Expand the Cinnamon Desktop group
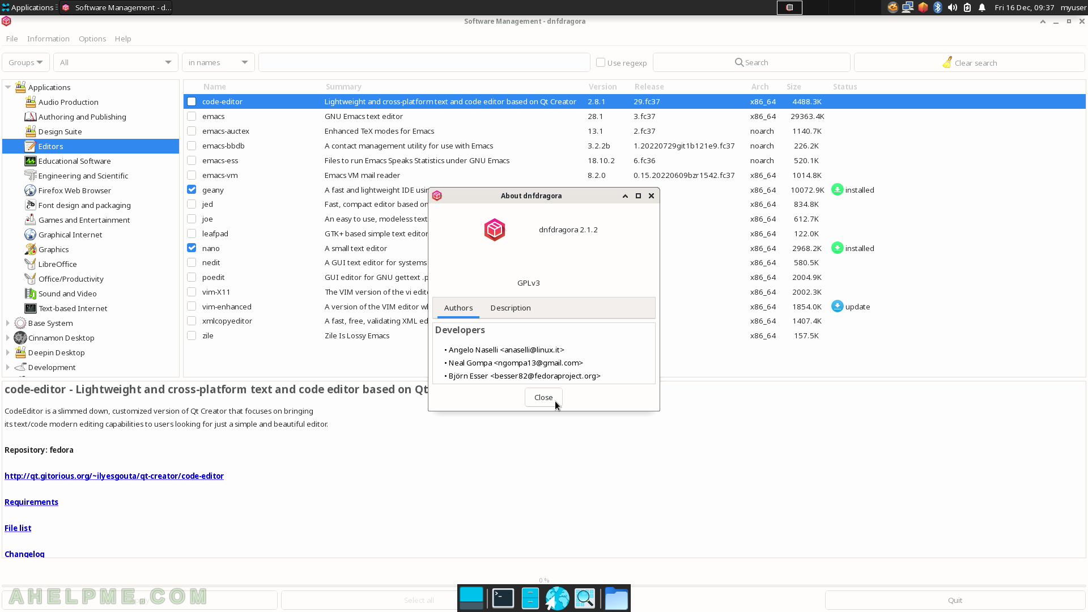 [8, 338]
